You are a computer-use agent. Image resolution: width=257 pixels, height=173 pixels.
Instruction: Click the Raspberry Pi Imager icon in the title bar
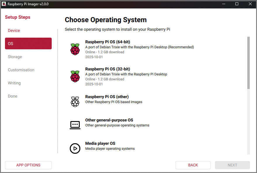(4, 4)
